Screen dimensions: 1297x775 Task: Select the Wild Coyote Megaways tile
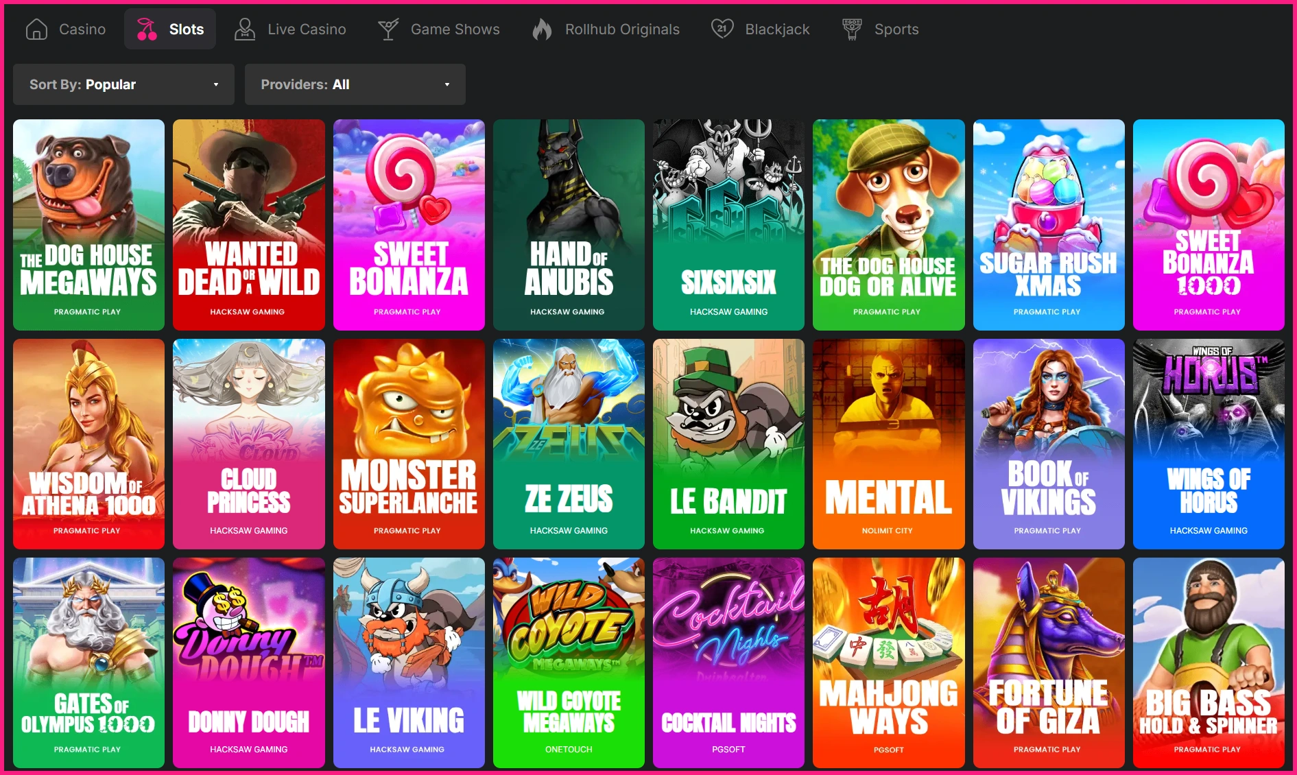tap(569, 663)
